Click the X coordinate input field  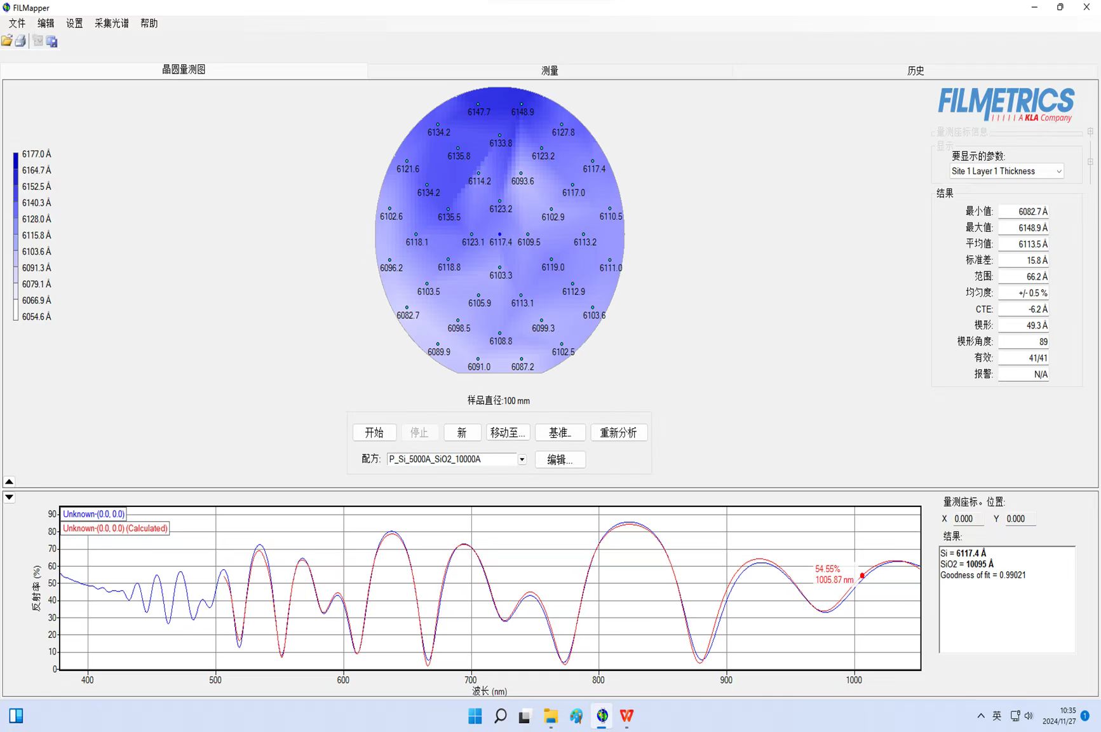968,519
